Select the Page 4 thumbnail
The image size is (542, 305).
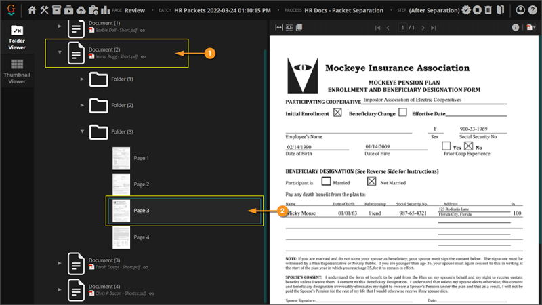[121, 238]
